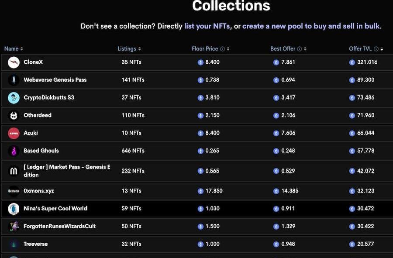Click the '13 NFTs' listings cell
This screenshot has width=393, height=258.
pos(131,191)
